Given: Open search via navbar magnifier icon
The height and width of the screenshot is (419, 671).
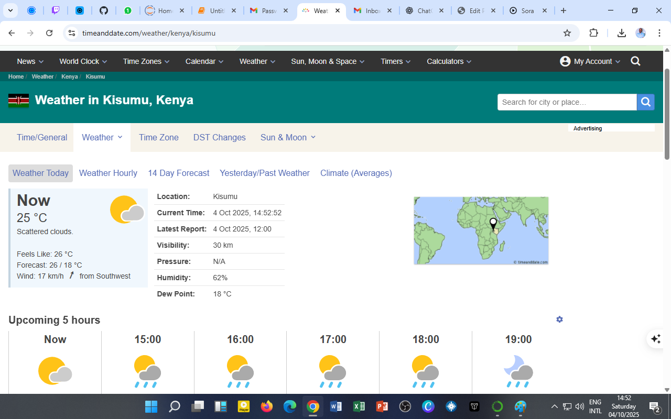Looking at the screenshot, I should click(x=635, y=61).
